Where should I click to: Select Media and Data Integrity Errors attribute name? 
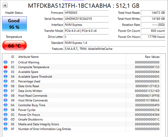pos(38,124)
